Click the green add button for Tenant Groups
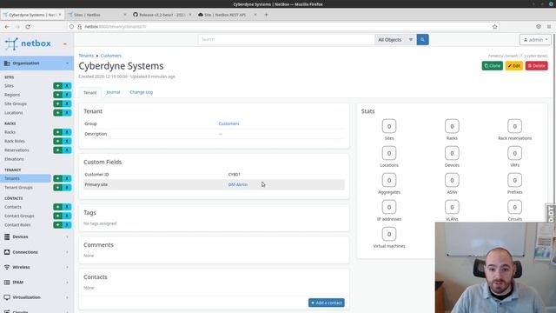 pyautogui.click(x=57, y=188)
